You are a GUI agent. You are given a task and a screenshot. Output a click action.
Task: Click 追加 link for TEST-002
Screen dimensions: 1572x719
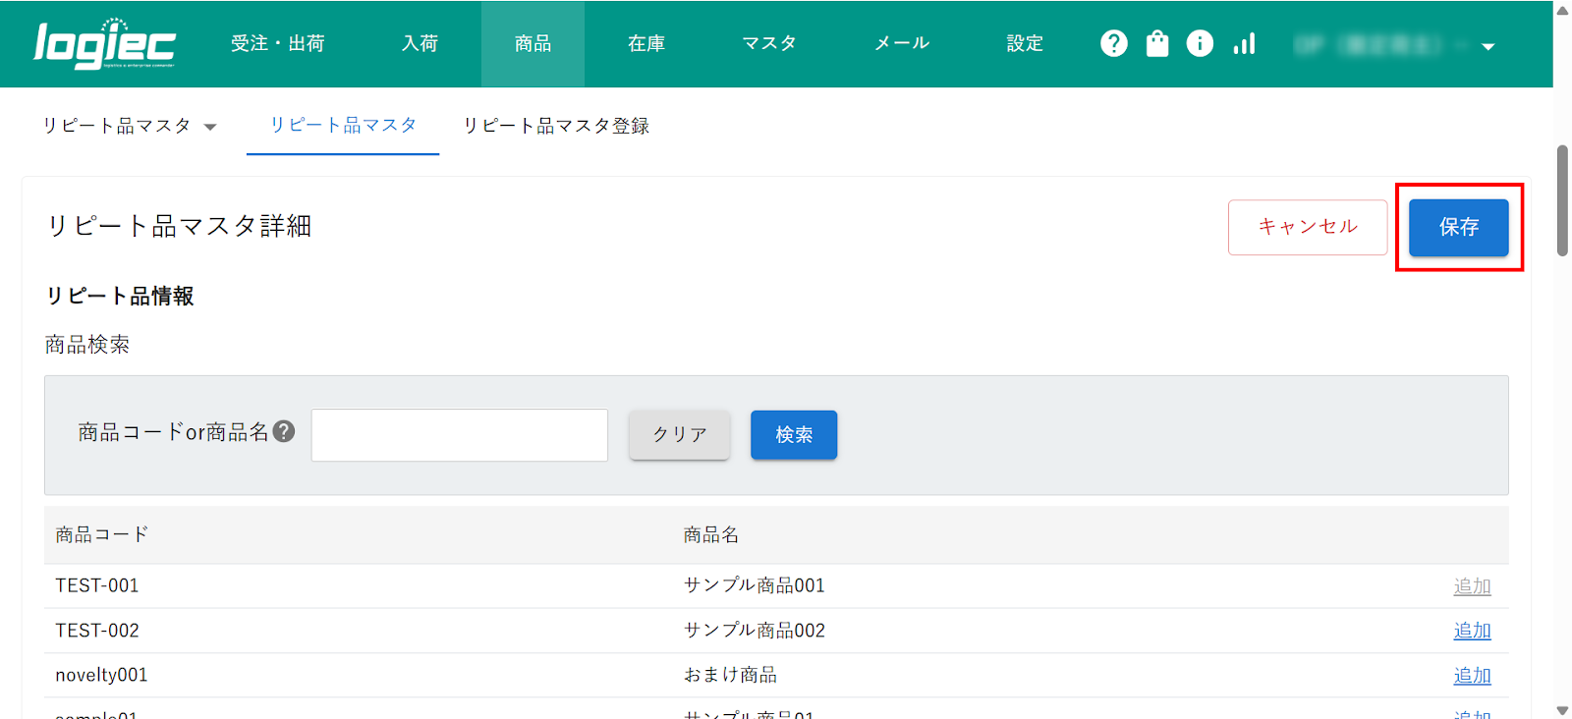(1471, 631)
